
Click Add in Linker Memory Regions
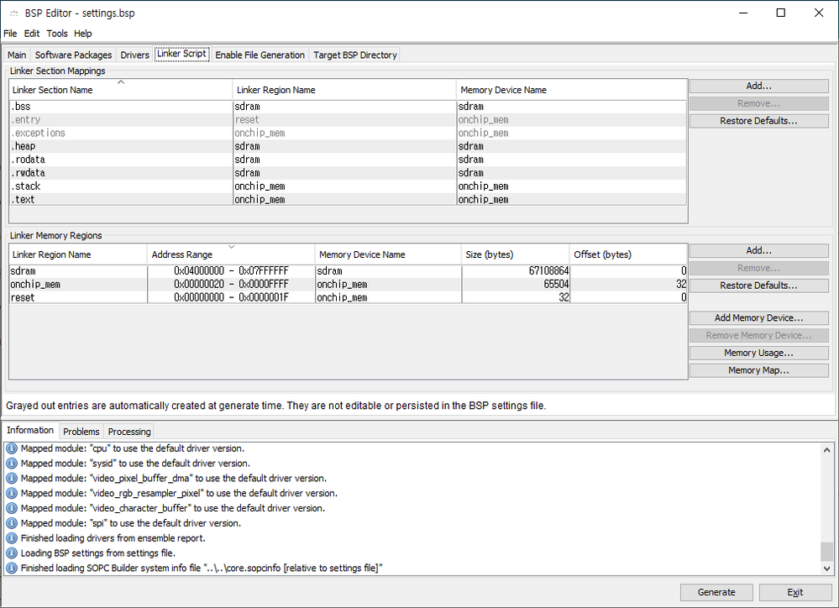pyautogui.click(x=758, y=250)
